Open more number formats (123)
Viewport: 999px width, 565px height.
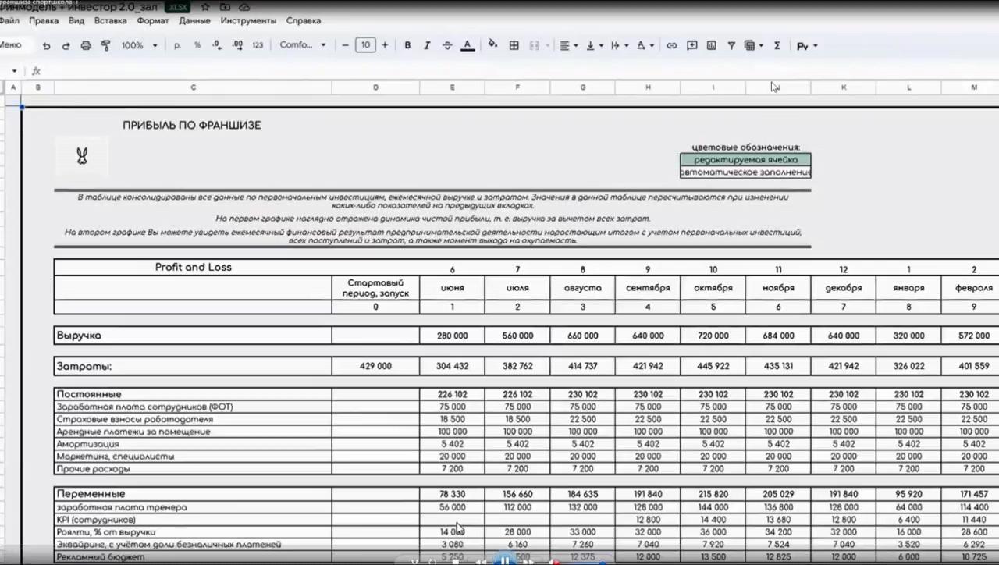[x=258, y=45]
